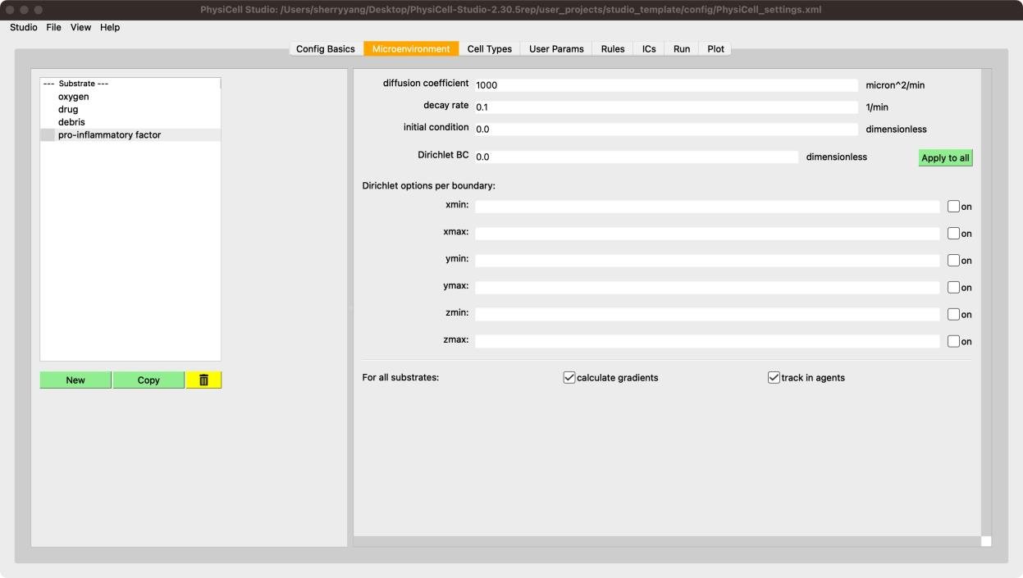Copy the selected substrate
This screenshot has width=1023, height=578.
(148, 380)
